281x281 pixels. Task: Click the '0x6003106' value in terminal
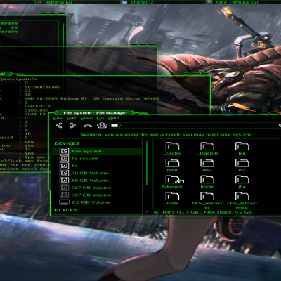point(38,106)
